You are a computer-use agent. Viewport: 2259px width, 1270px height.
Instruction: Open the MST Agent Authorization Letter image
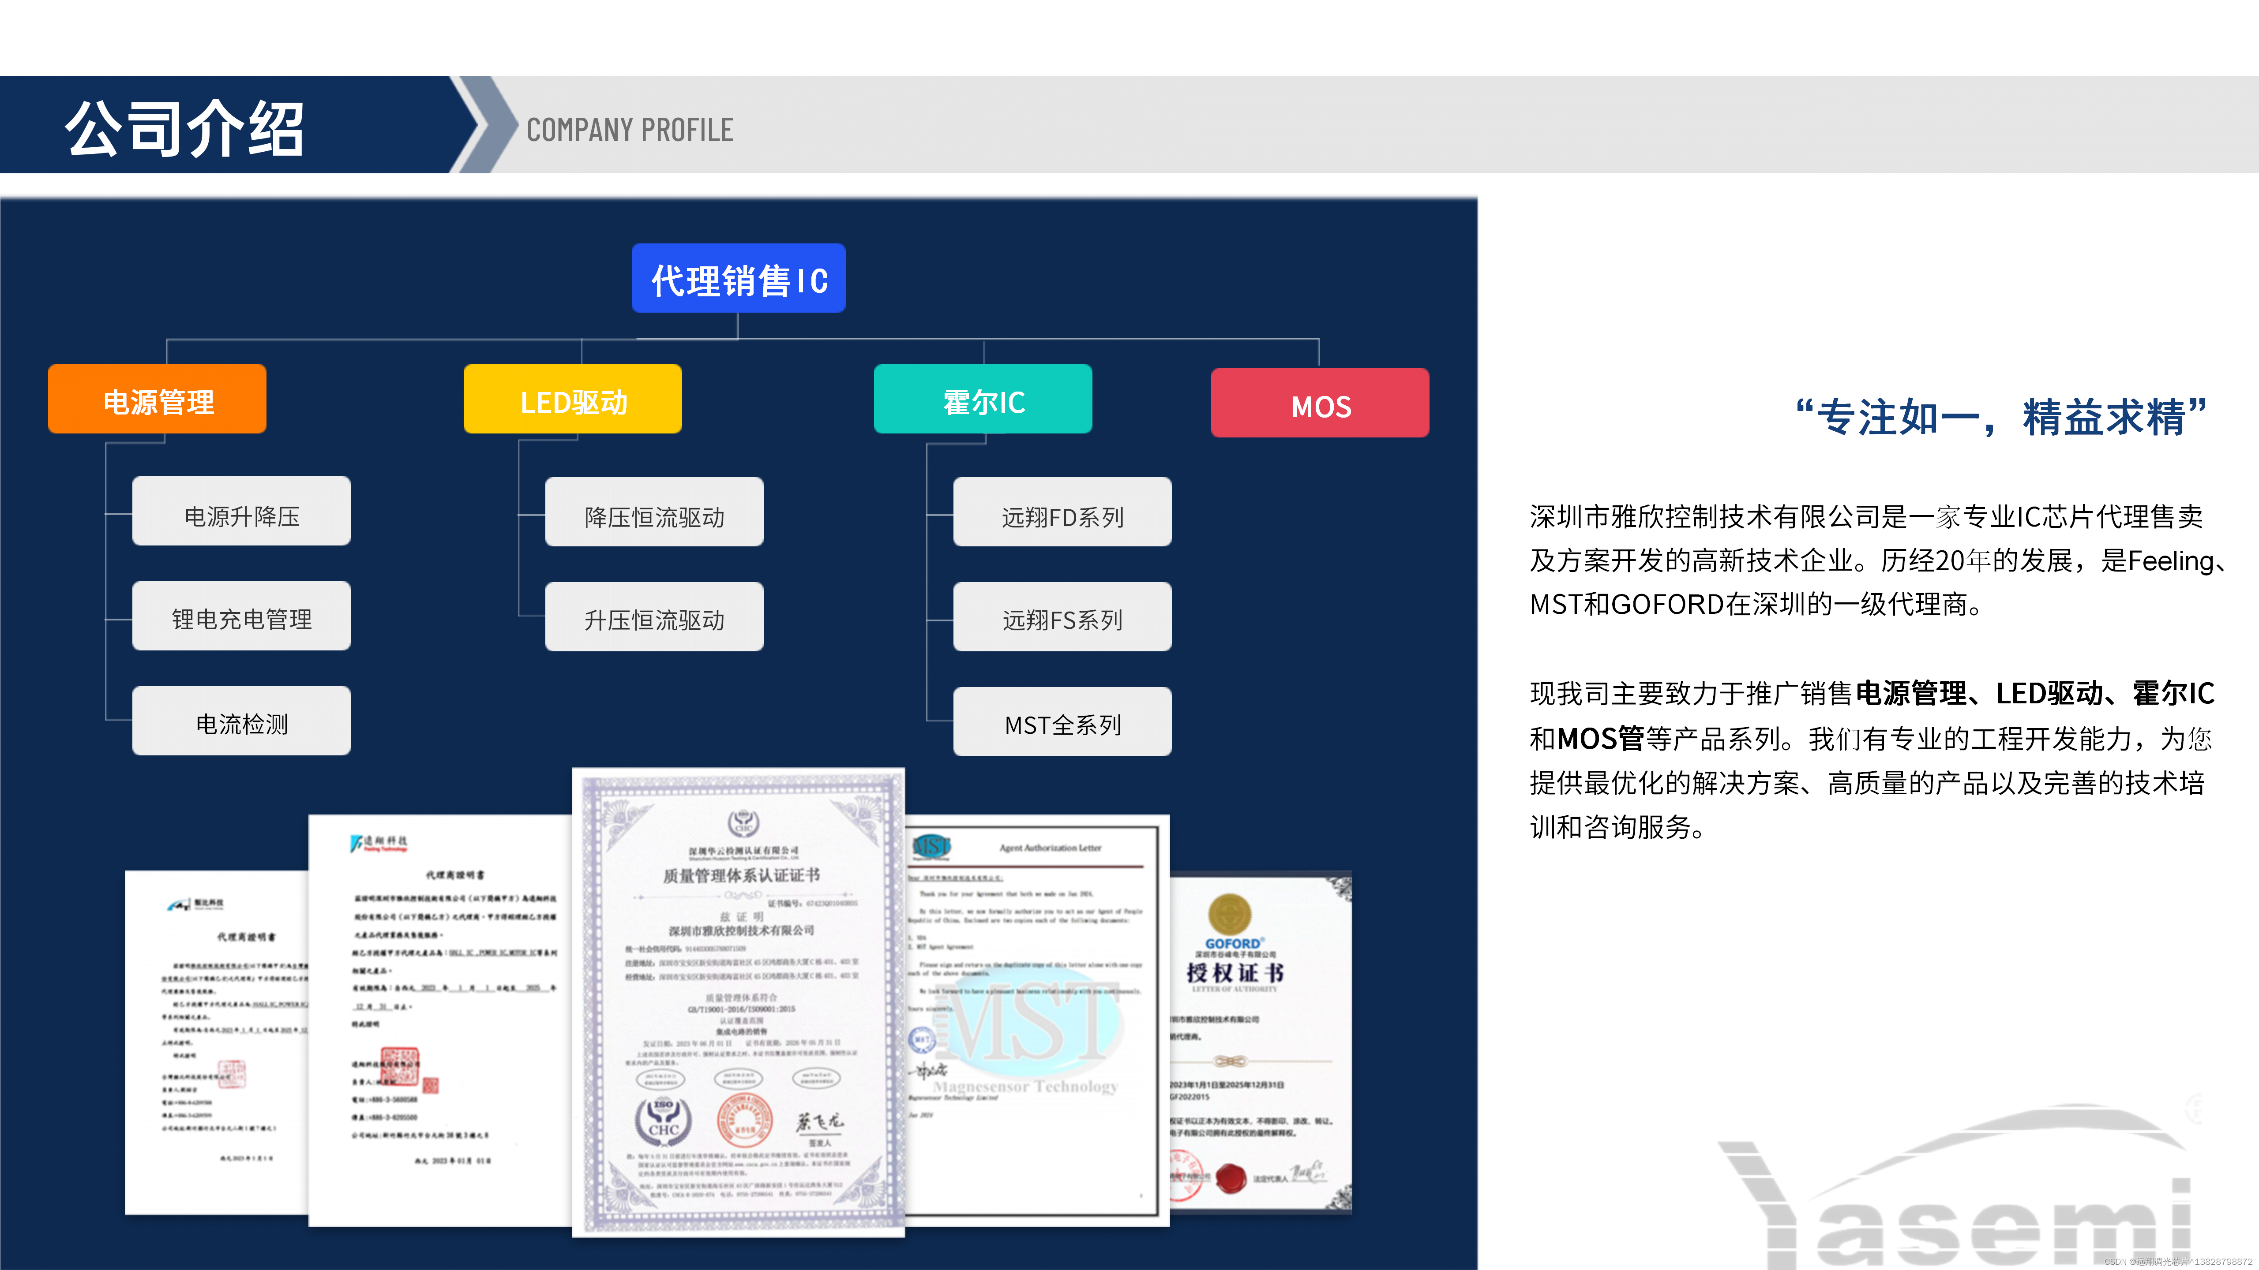coord(1035,1017)
